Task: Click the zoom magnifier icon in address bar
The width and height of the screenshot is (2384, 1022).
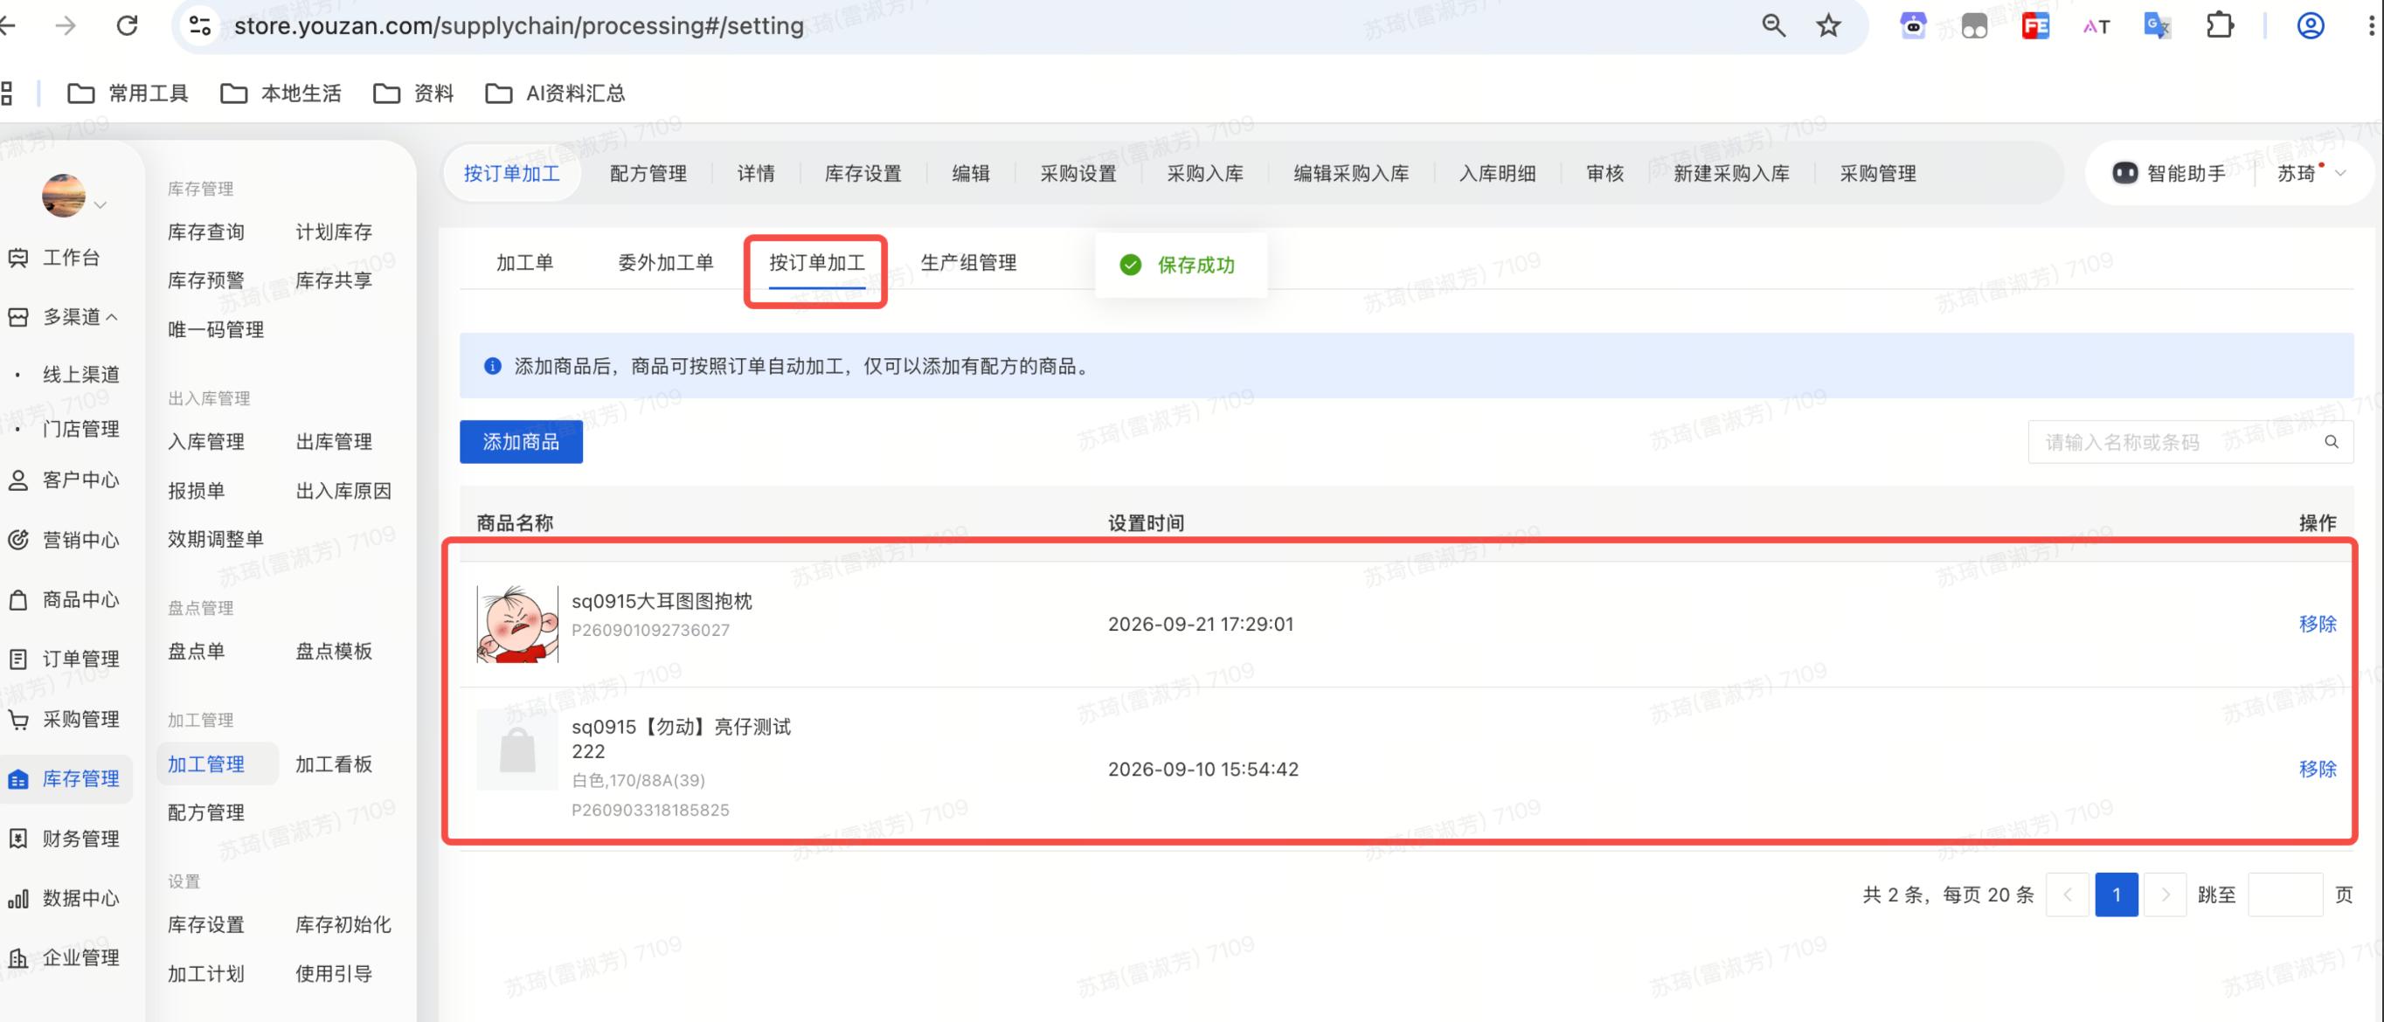Action: (1773, 25)
